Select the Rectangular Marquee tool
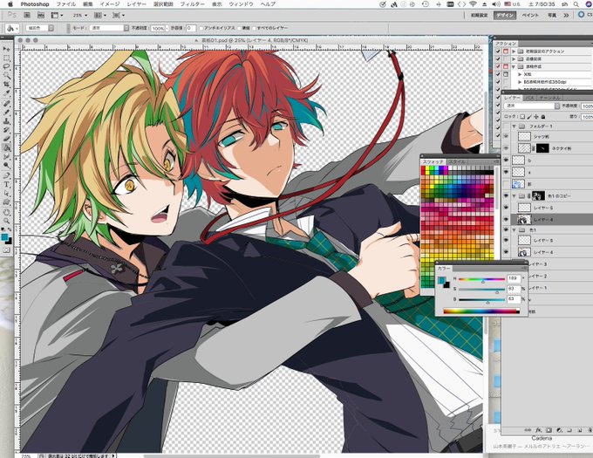 6,58
